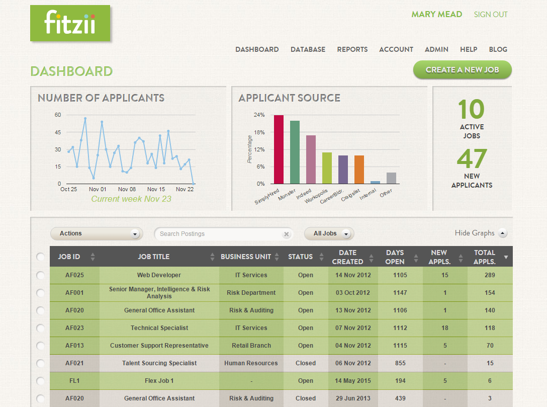Select the AF013 Customer Support row radio

click(x=40, y=346)
